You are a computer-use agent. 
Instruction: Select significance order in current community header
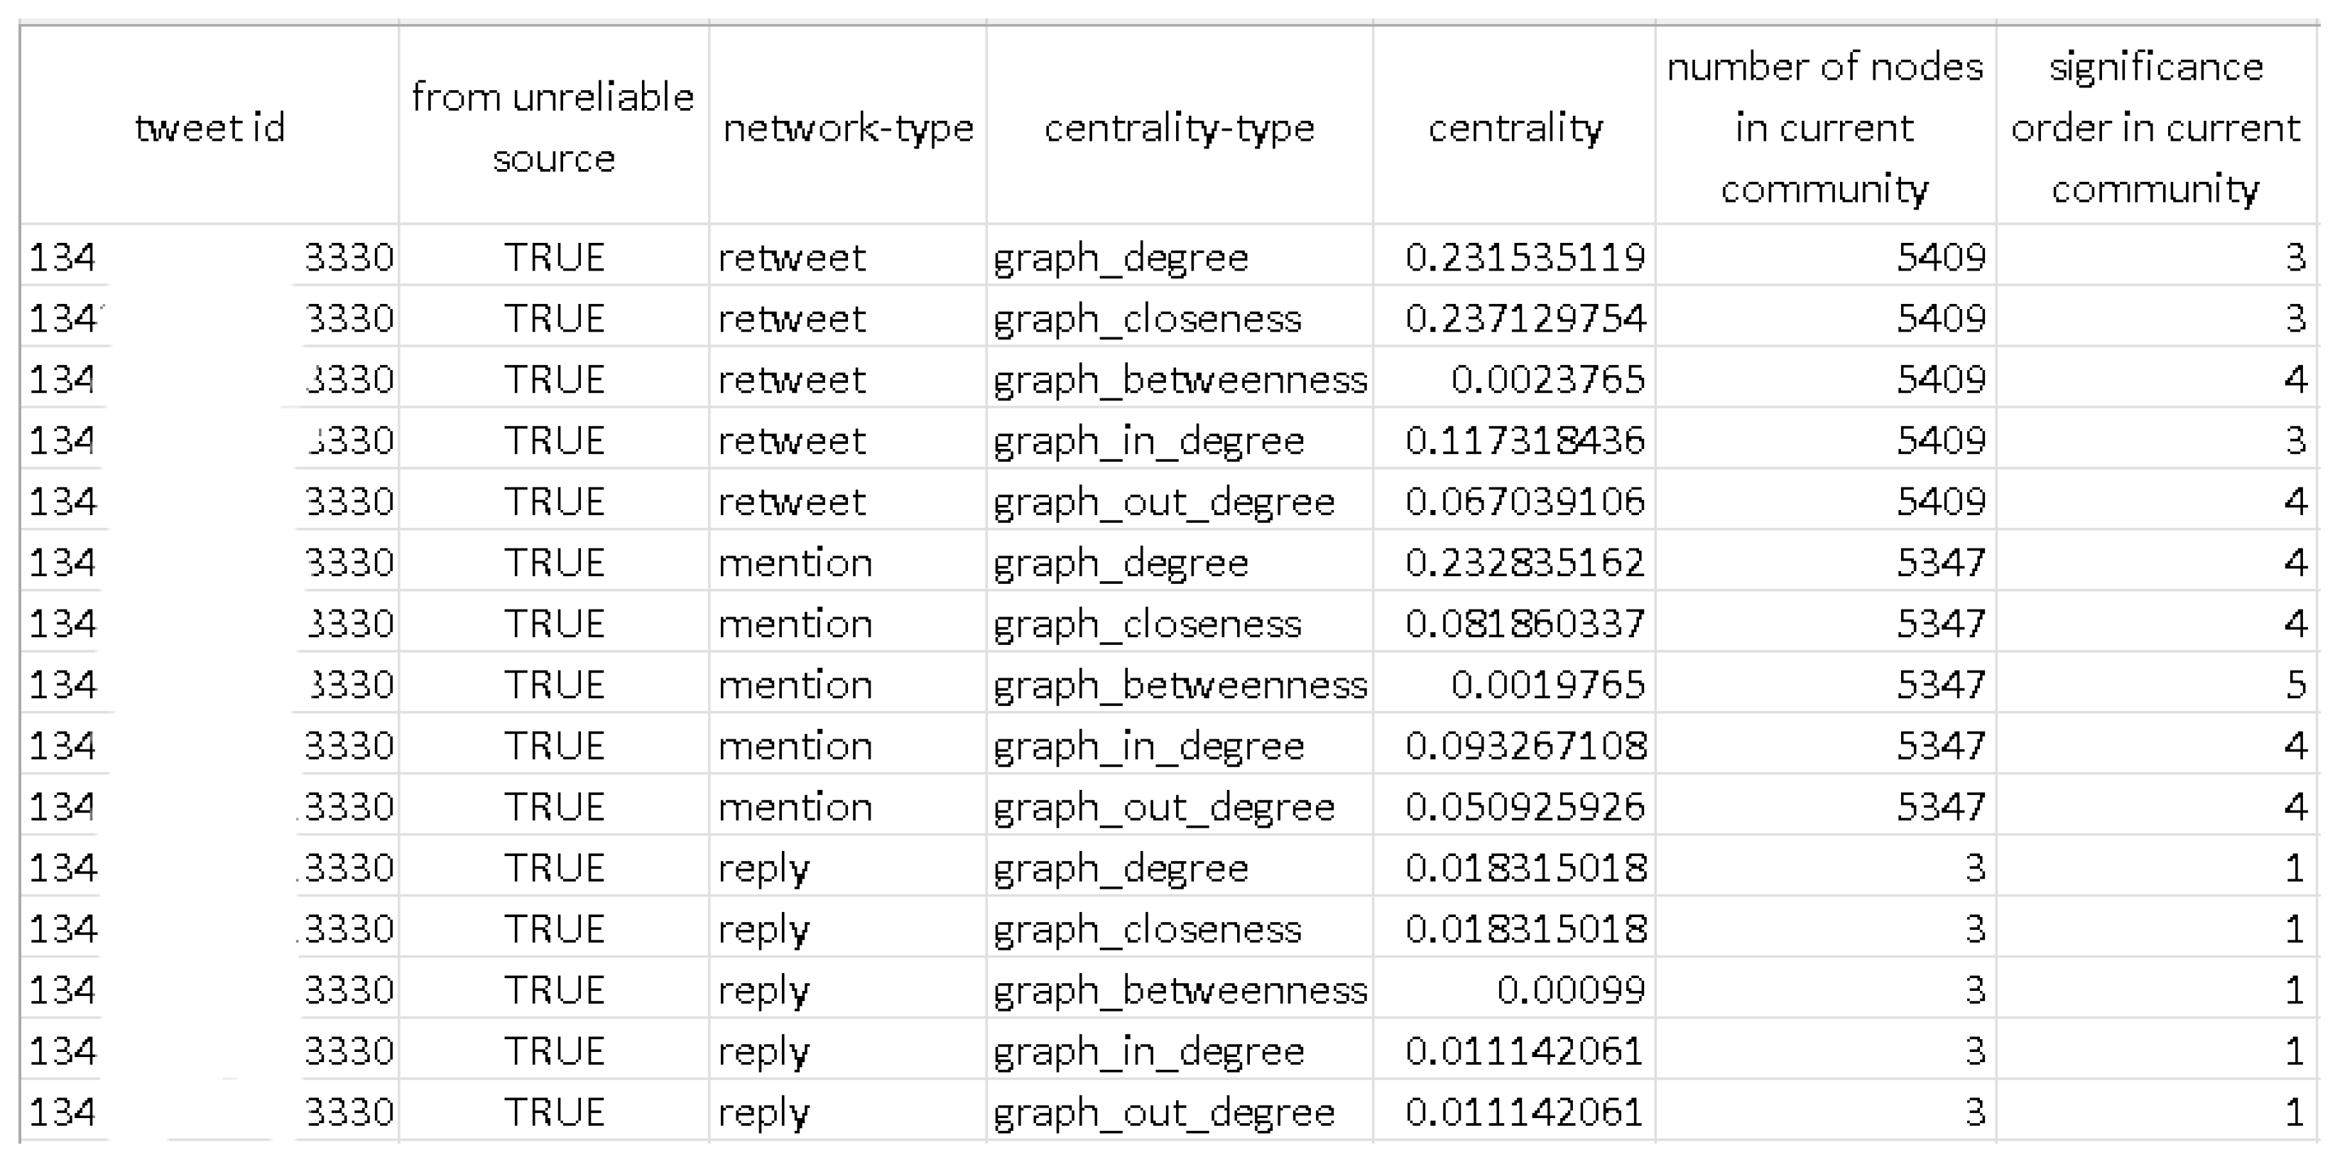[x=2157, y=126]
